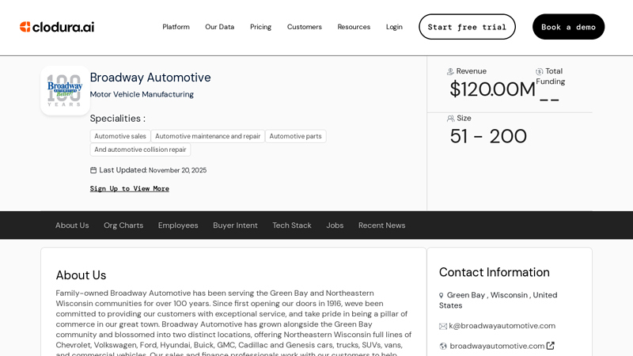The height and width of the screenshot is (356, 633).
Task: Click the Login link
Action: [x=394, y=27]
